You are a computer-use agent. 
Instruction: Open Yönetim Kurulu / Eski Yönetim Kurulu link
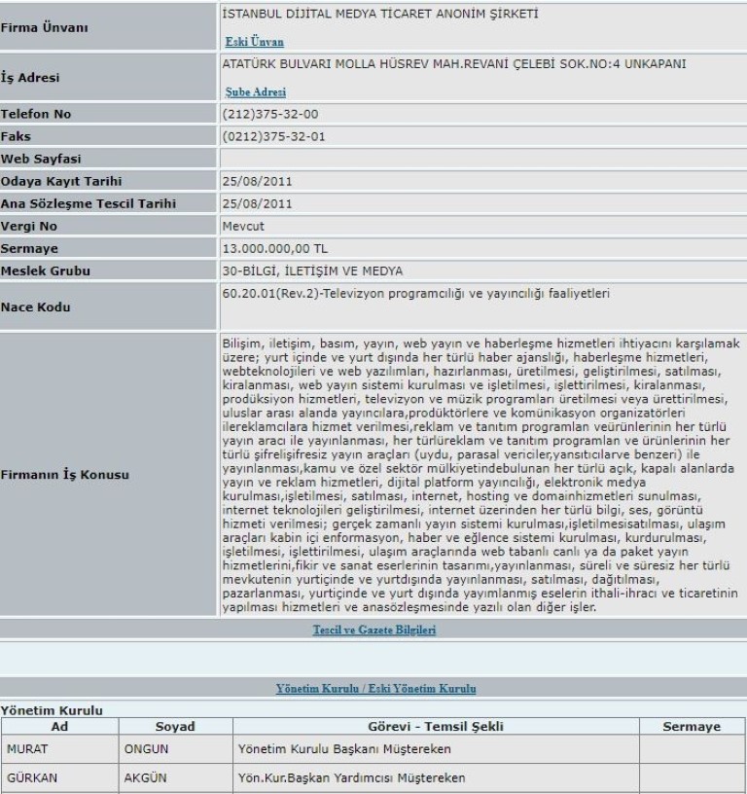pyautogui.click(x=373, y=688)
